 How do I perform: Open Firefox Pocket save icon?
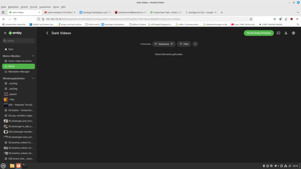pyautogui.click(x=275, y=19)
